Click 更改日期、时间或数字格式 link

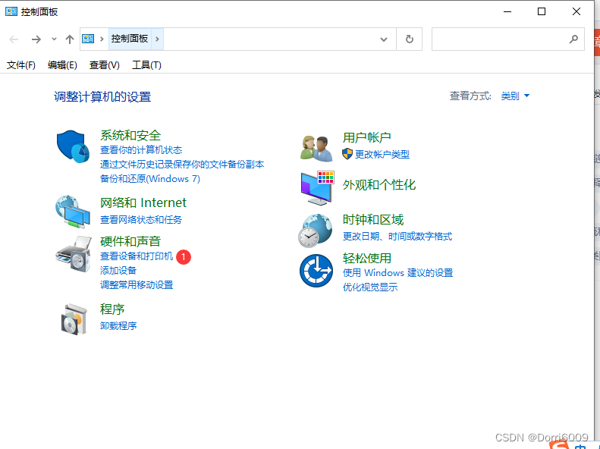(x=397, y=237)
